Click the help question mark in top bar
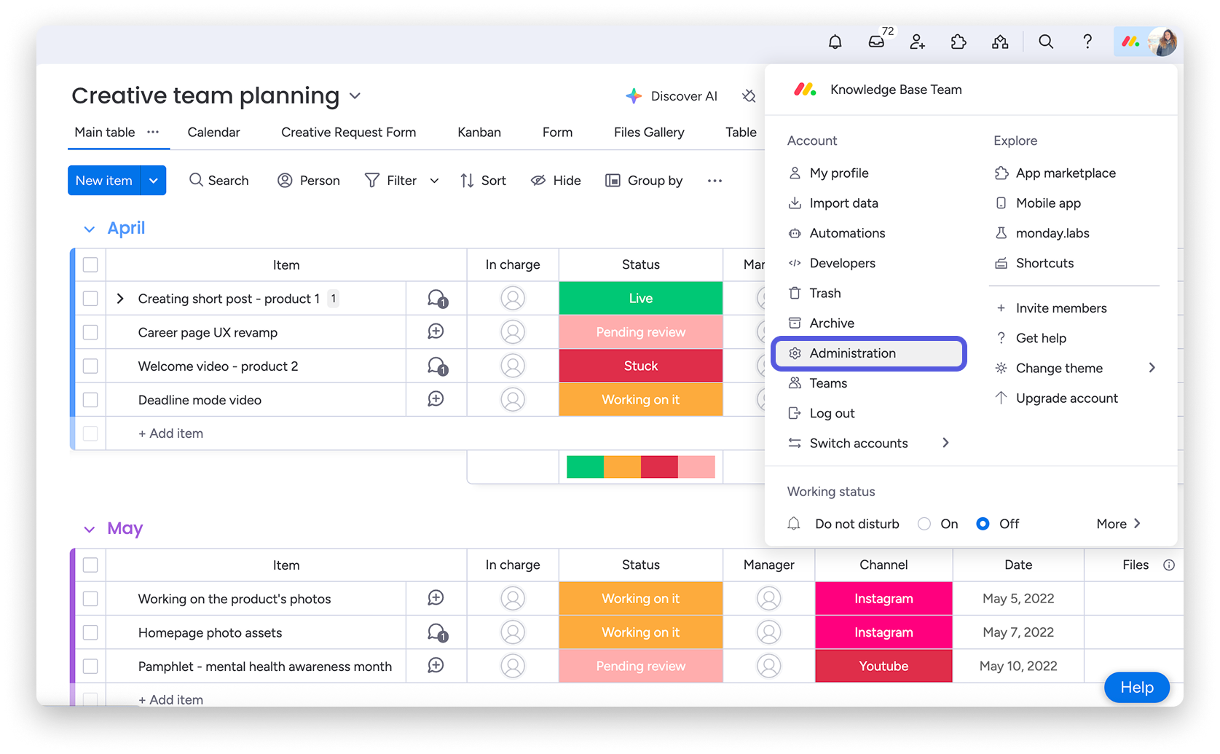 click(x=1087, y=42)
